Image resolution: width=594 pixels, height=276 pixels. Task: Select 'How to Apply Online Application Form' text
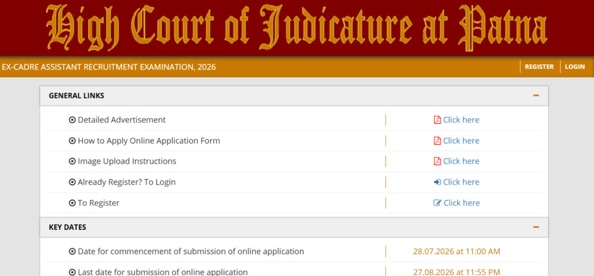pyautogui.click(x=149, y=141)
